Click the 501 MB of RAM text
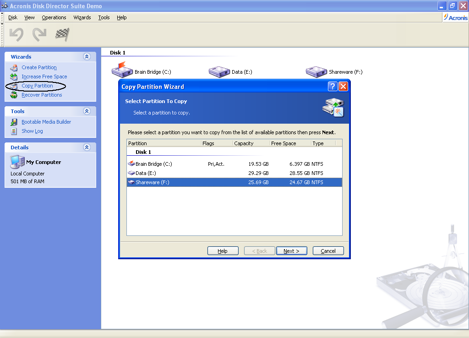Screen dimensions: 469x338 click(x=27, y=181)
